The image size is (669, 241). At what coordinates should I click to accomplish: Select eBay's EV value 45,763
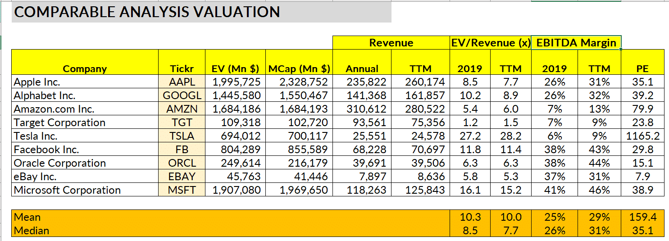235,177
